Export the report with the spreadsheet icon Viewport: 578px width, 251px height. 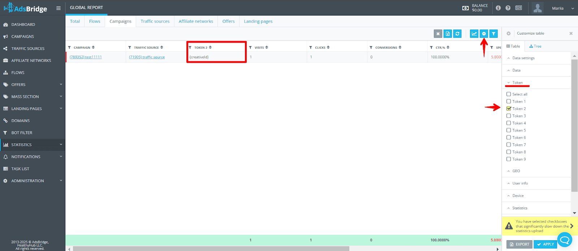tap(448, 33)
